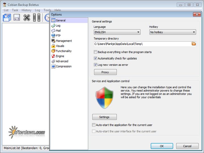Screen dimensions: 204x153
Task: Click the Management computer icon
Action: pyautogui.click(x=53, y=41)
